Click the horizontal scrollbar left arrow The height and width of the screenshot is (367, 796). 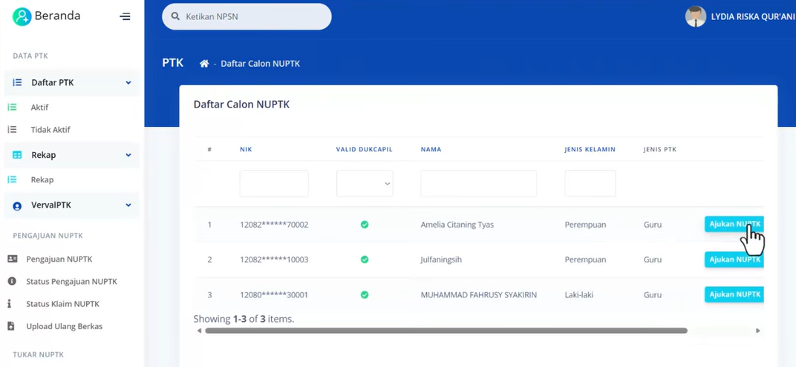199,331
